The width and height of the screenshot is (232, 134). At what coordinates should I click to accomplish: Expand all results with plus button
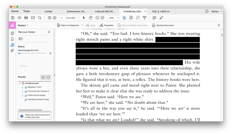[43, 78]
